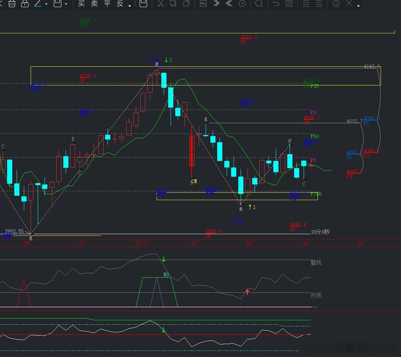Click the double left chevron icon

(229, 3)
